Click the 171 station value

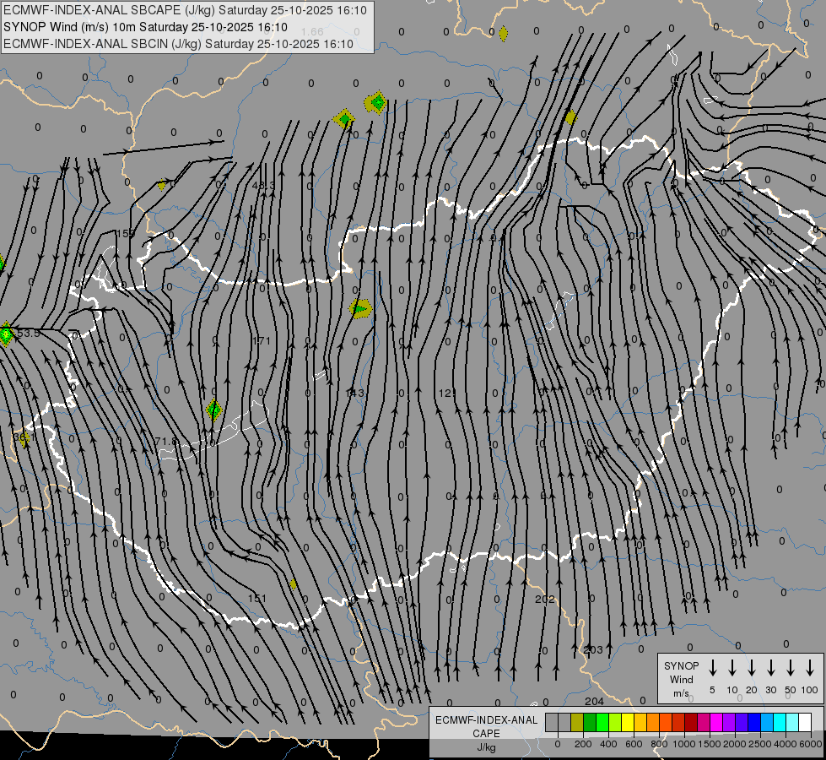click(x=262, y=340)
